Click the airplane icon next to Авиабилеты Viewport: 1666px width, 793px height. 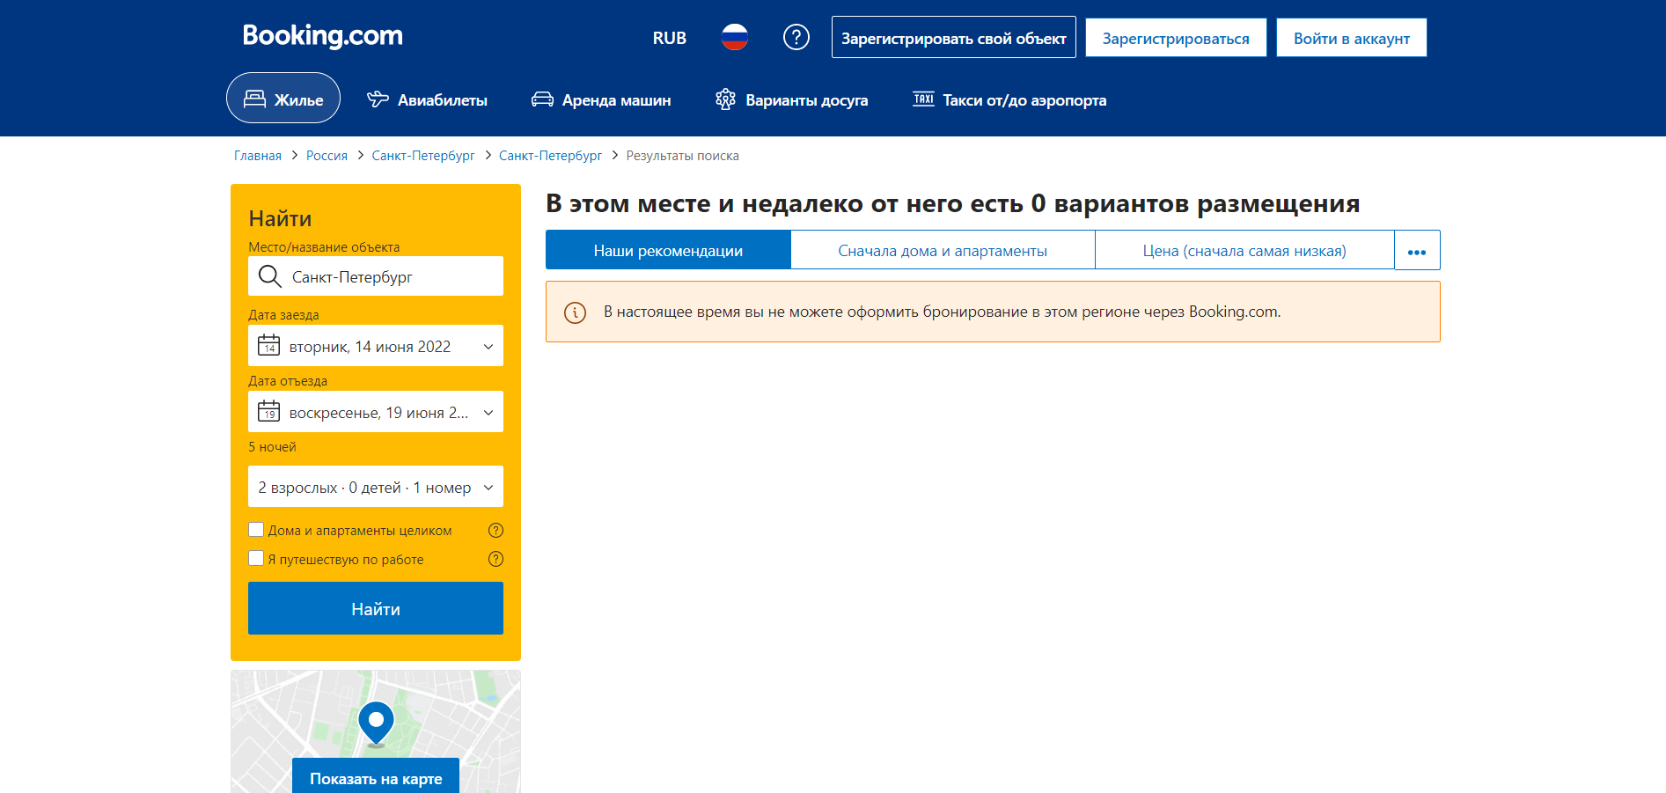378,99
